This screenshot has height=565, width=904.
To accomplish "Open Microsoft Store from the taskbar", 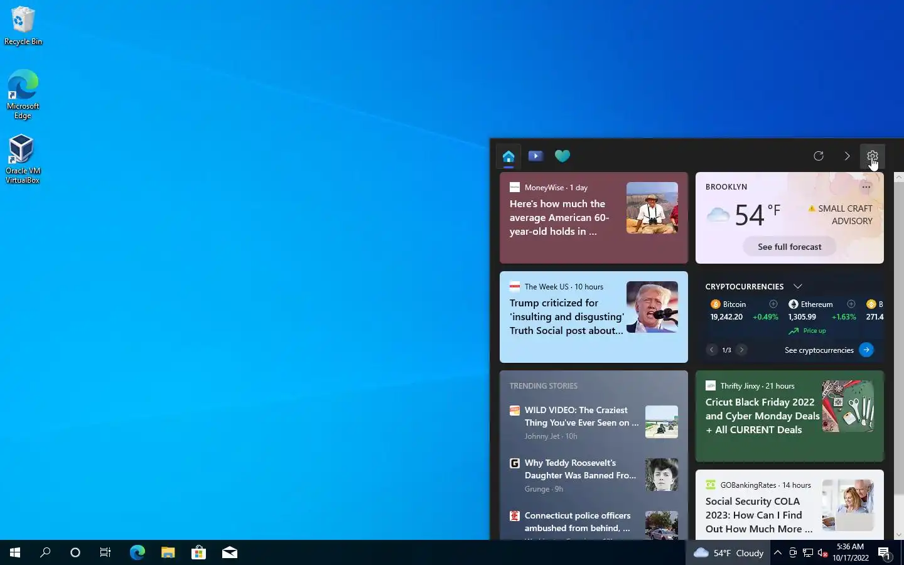I will (198, 552).
